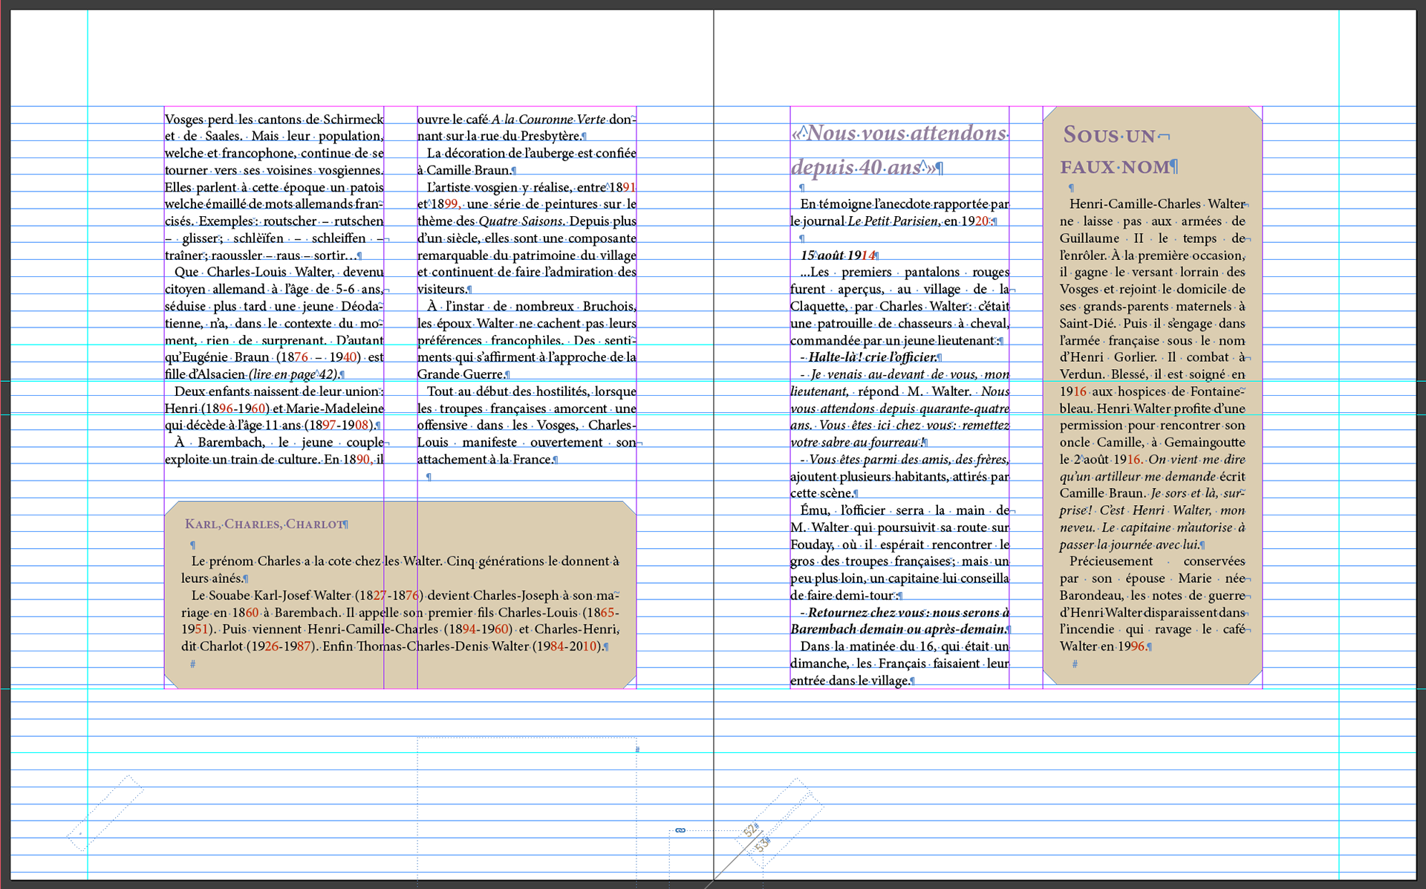The width and height of the screenshot is (1426, 889).
Task: Click the line "Deux enfants naissent de leur union"
Action: pyautogui.click(x=279, y=391)
